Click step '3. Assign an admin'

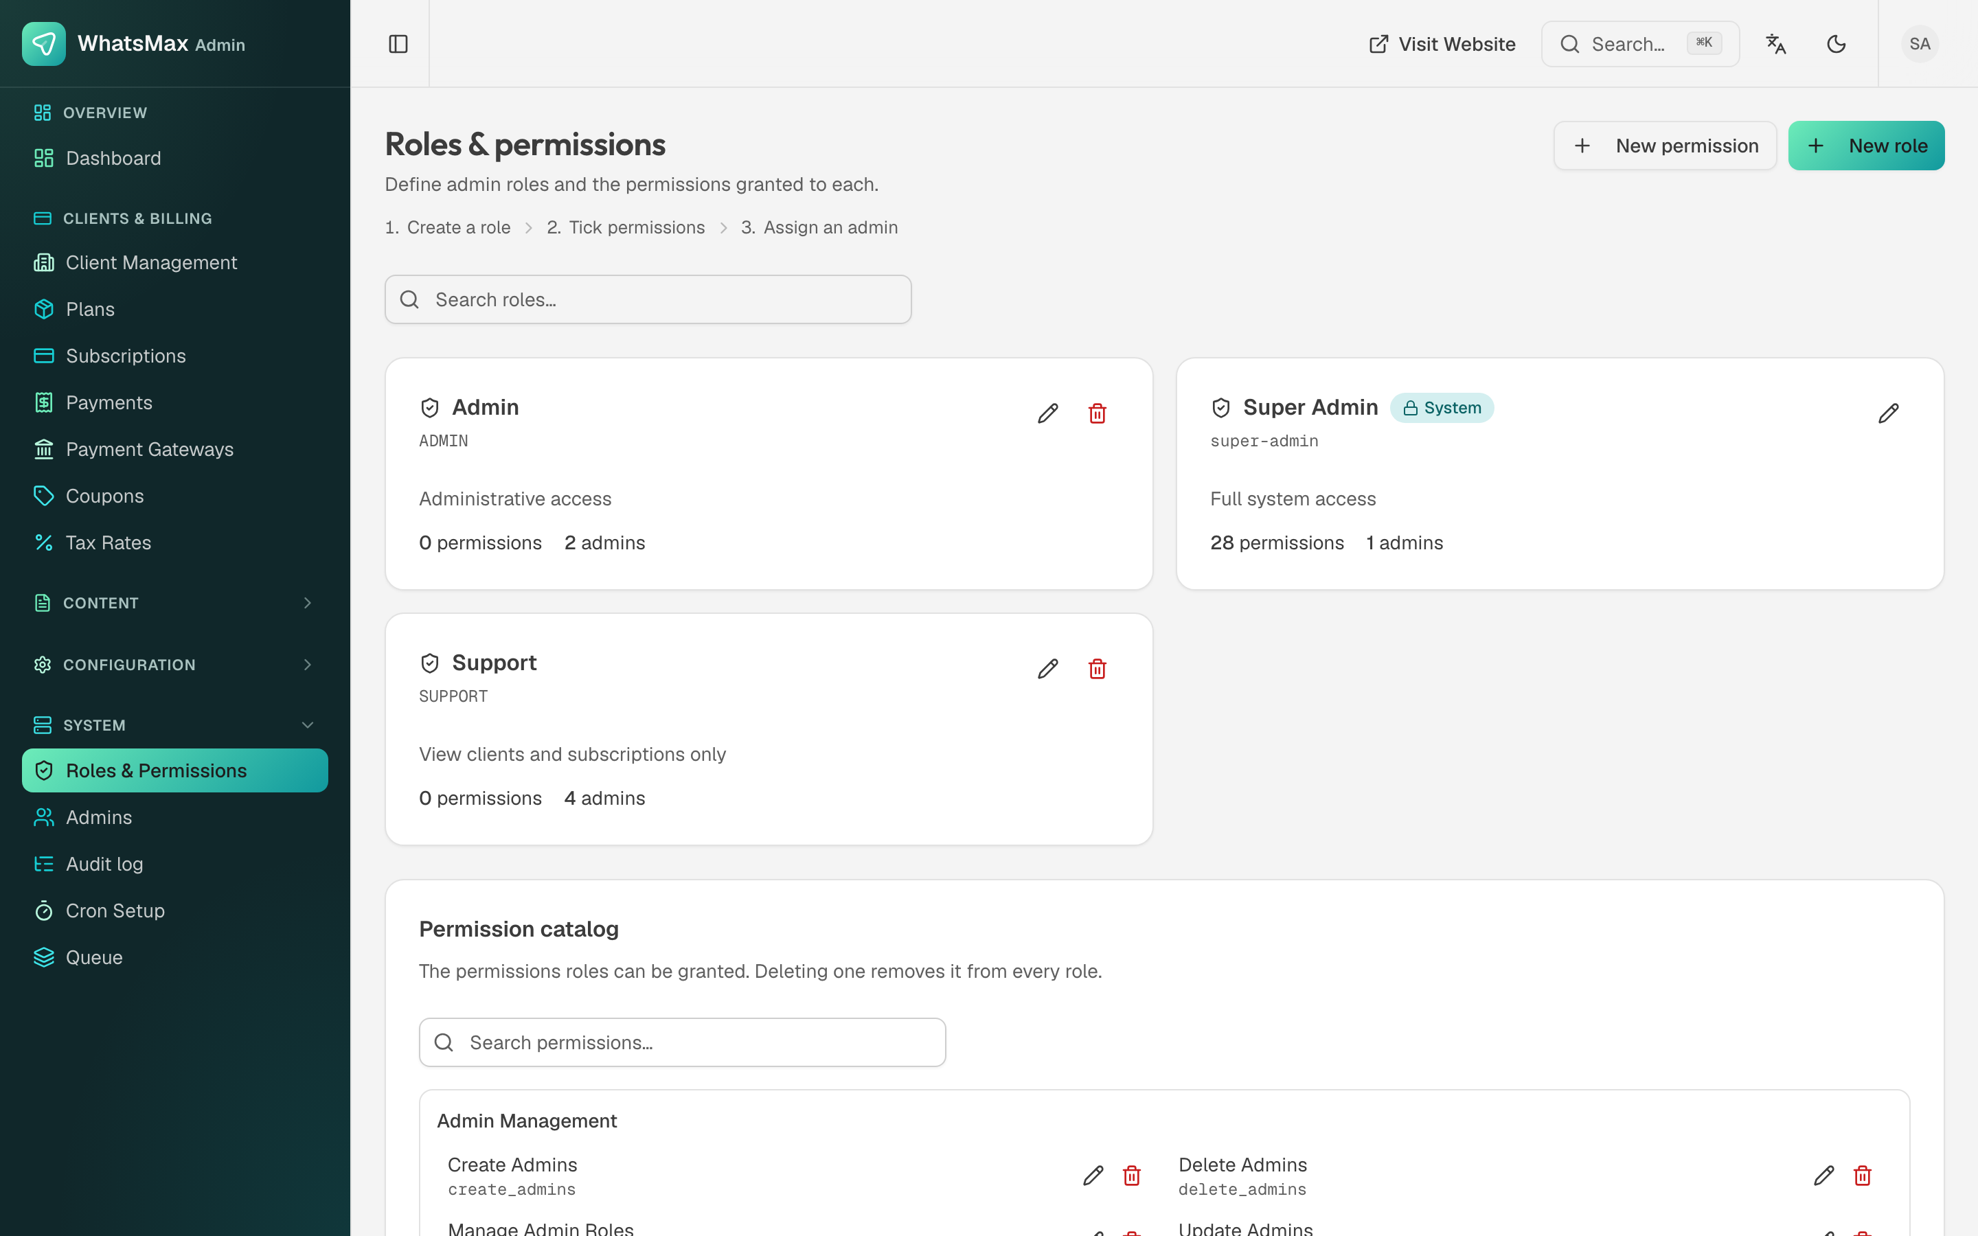820,227
